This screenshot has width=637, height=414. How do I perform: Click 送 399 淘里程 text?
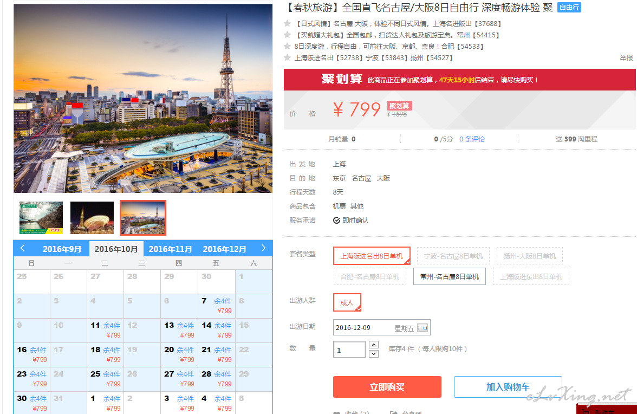[576, 139]
